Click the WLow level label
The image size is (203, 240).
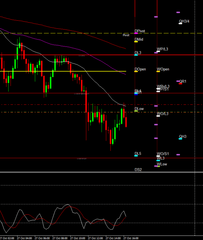162,164
